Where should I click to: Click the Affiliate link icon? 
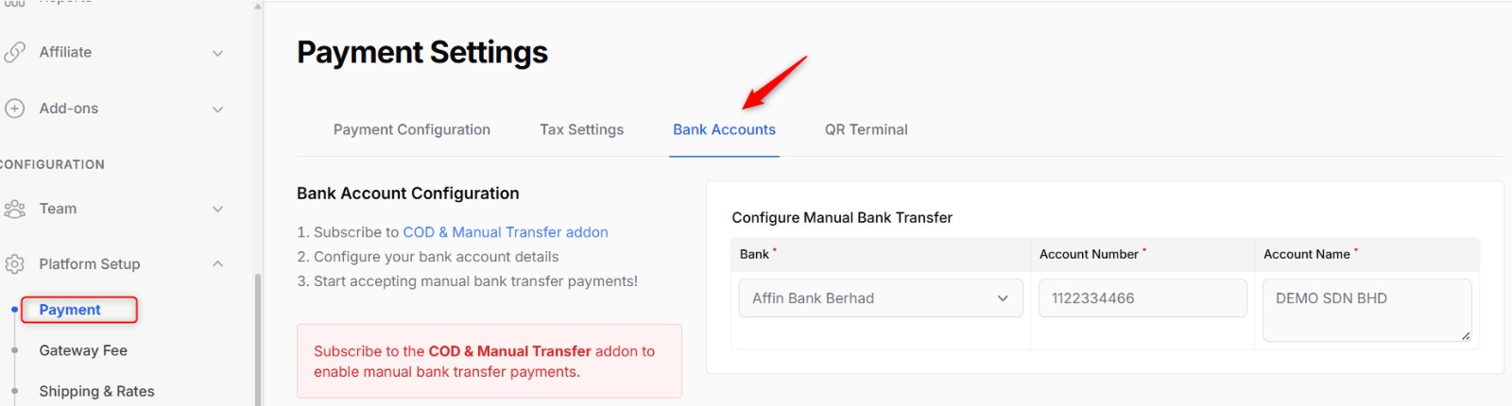tap(14, 52)
